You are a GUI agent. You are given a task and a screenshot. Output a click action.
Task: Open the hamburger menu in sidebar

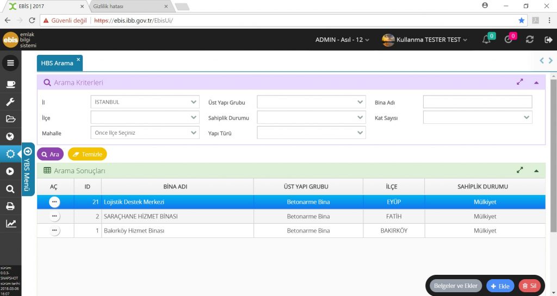point(10,63)
